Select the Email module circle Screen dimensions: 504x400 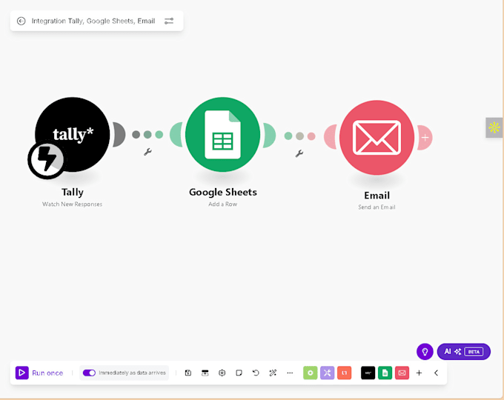tap(377, 138)
